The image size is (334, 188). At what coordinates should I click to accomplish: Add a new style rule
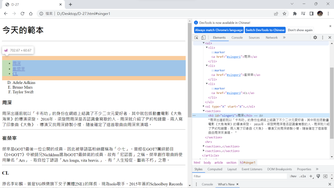(311, 176)
